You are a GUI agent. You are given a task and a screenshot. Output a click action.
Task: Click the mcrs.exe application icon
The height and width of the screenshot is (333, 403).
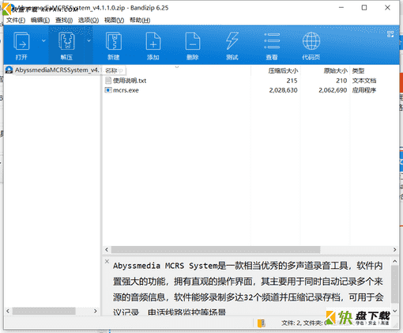point(108,90)
